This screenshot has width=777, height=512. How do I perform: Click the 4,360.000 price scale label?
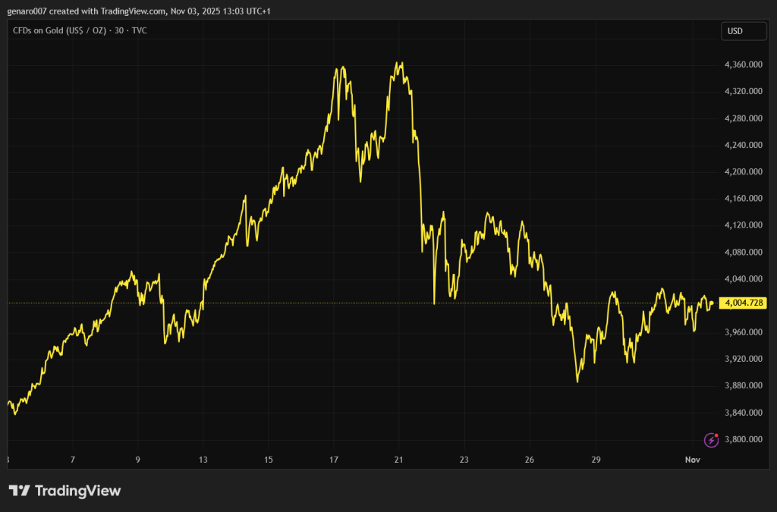click(x=744, y=65)
